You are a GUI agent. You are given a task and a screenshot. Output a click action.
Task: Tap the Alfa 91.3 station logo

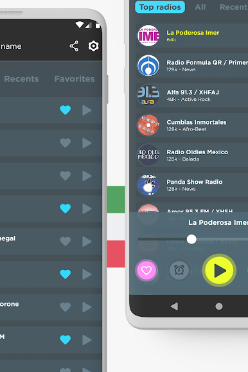(x=148, y=95)
